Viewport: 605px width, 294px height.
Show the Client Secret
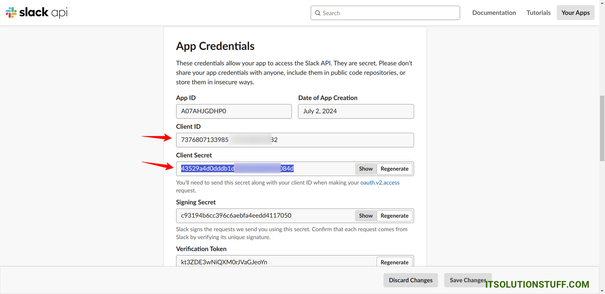[366, 169]
